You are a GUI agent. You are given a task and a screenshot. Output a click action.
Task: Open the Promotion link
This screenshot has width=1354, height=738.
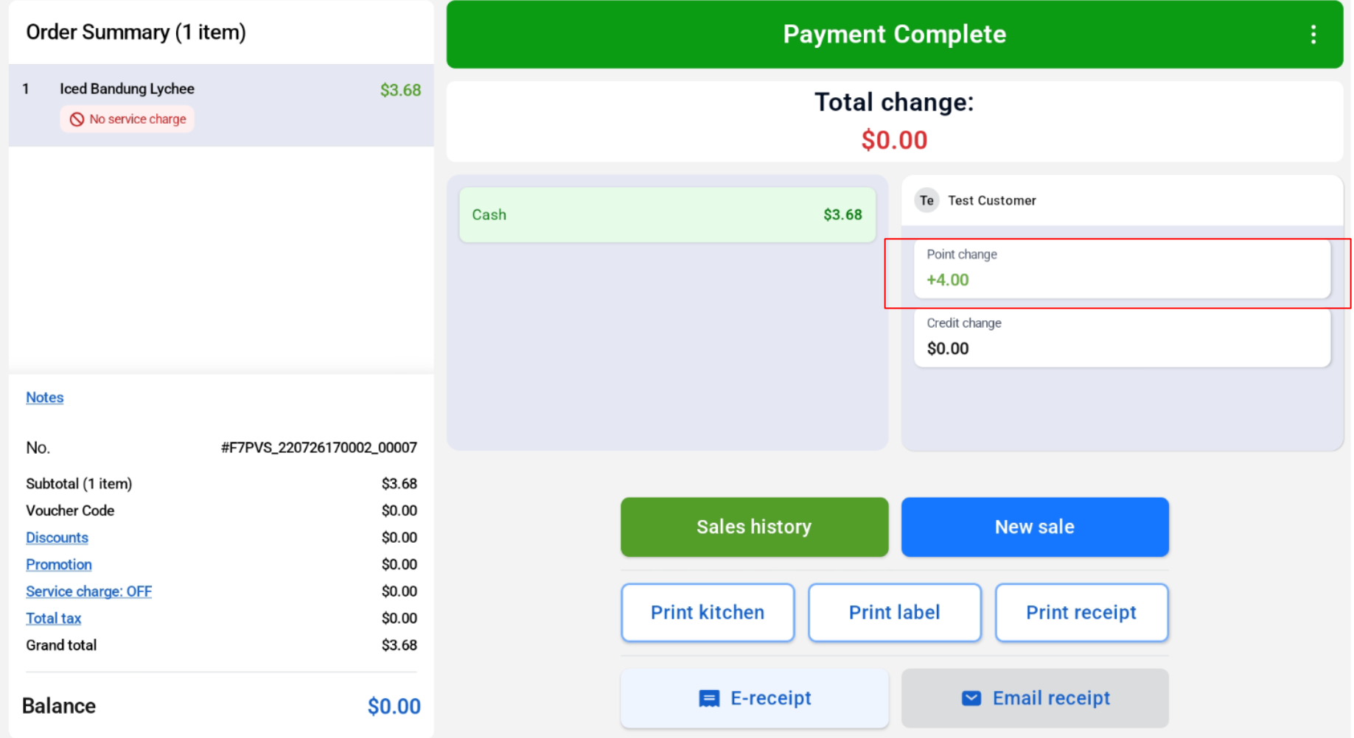tap(59, 565)
